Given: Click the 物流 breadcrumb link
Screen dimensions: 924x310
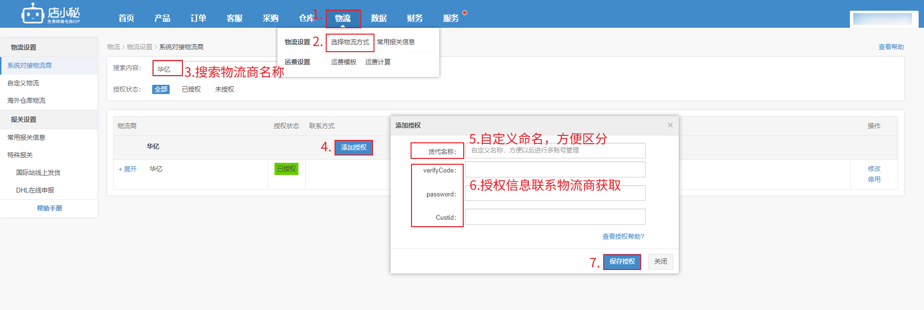Looking at the screenshot, I should (x=114, y=47).
